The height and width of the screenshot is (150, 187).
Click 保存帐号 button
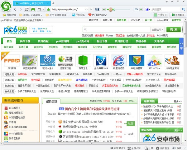click(178, 15)
